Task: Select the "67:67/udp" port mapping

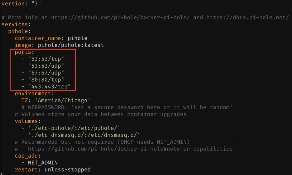Action: pyautogui.click(x=46, y=73)
